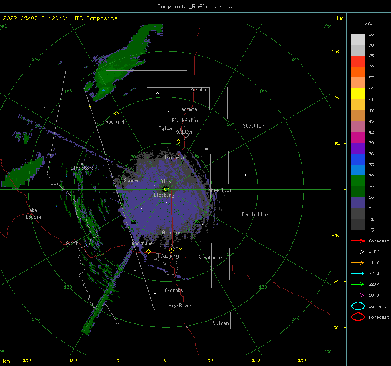This screenshot has height=366, width=391.
Task: Click the purple 39 dBZ swatch
Action: pyautogui.click(x=358, y=148)
